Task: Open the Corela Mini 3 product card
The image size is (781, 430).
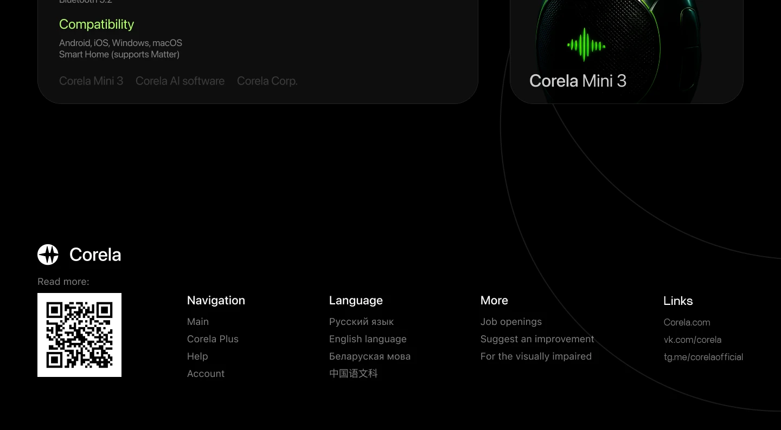Action: point(626,51)
